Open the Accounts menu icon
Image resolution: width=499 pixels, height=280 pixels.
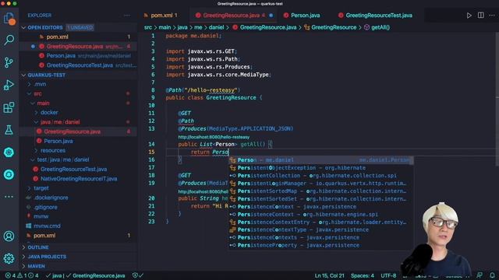(x=9, y=236)
